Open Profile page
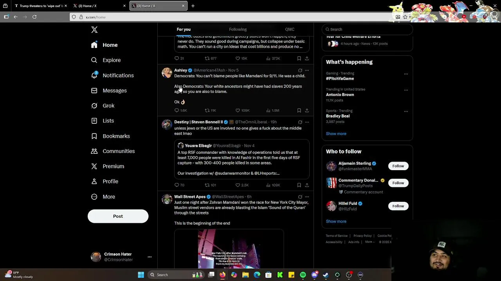This screenshot has height=281, width=501. [105, 181]
